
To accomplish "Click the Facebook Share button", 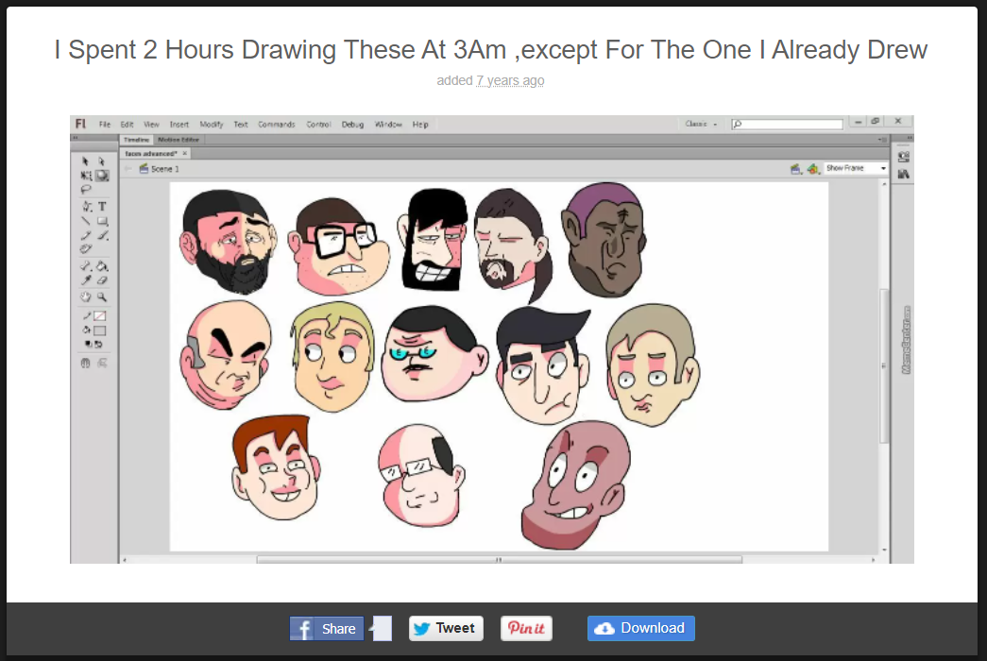I will click(x=327, y=628).
